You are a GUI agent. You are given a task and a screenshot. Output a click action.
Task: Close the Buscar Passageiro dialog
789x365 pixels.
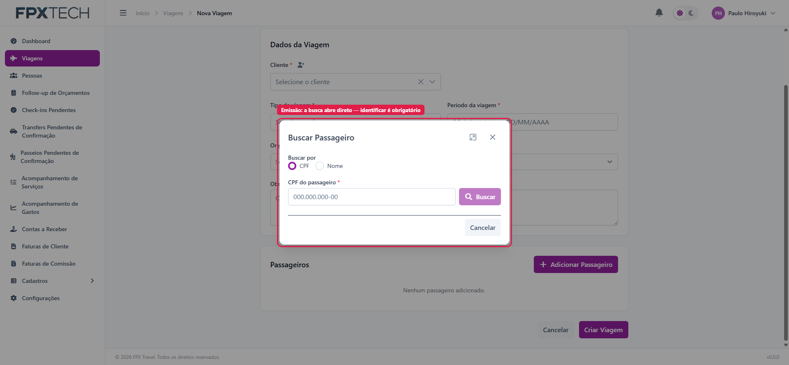pyautogui.click(x=493, y=137)
